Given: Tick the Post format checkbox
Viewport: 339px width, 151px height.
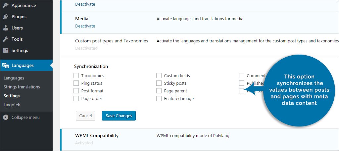Looking at the screenshot, I should (x=76, y=91).
